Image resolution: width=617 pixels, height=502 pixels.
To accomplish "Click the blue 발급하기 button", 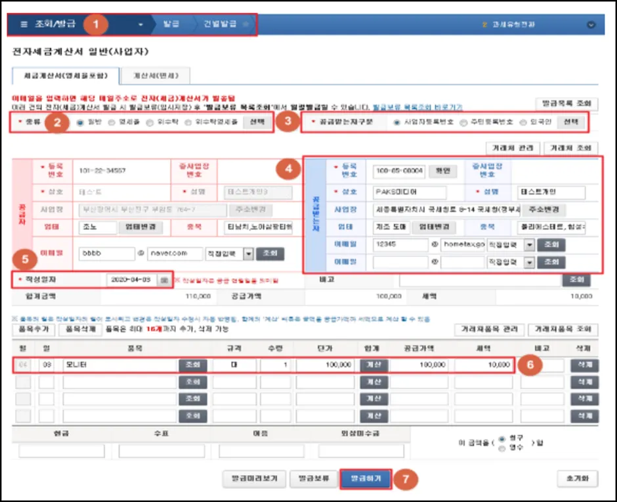I will [x=366, y=479].
